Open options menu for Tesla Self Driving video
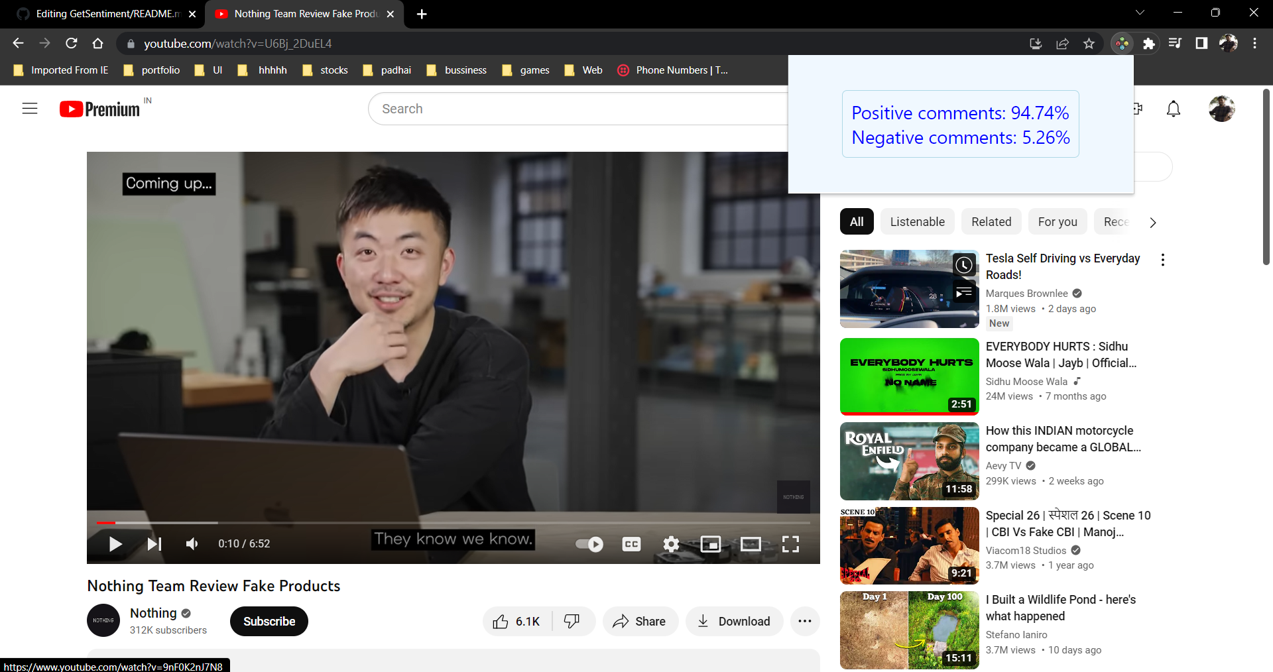The image size is (1273, 672). [x=1162, y=260]
